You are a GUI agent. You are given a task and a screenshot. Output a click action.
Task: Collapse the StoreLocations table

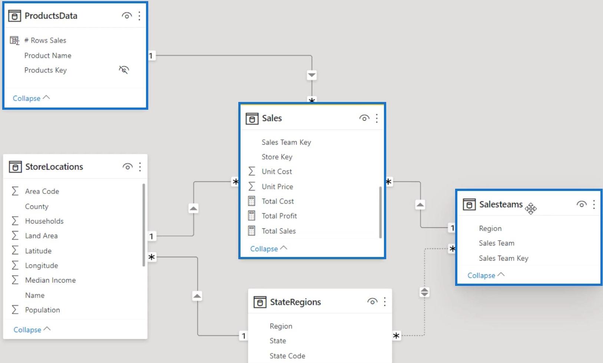(x=32, y=330)
